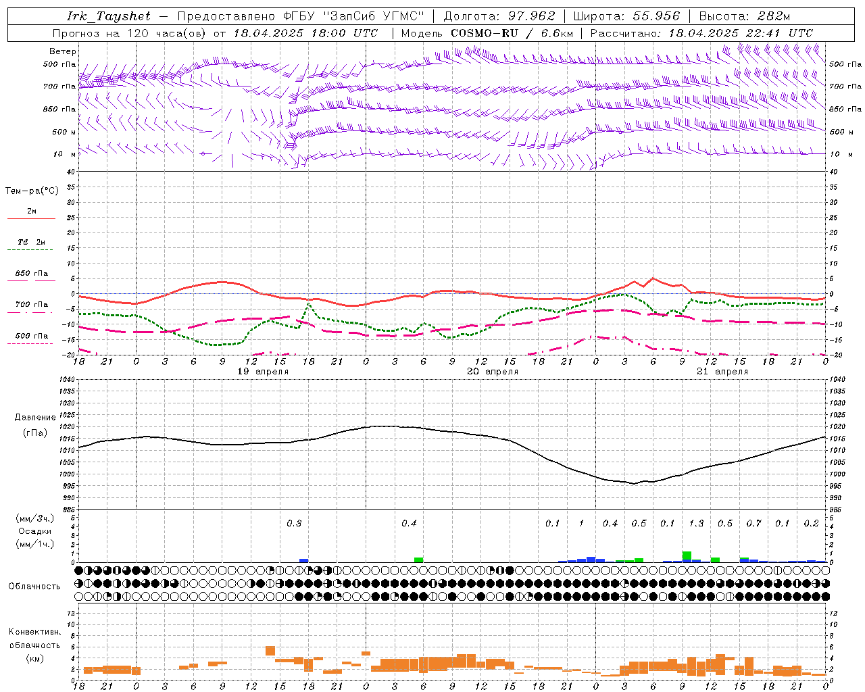Click the 0.2 precipitation total value
The height and width of the screenshot is (692, 865).
[x=811, y=524]
